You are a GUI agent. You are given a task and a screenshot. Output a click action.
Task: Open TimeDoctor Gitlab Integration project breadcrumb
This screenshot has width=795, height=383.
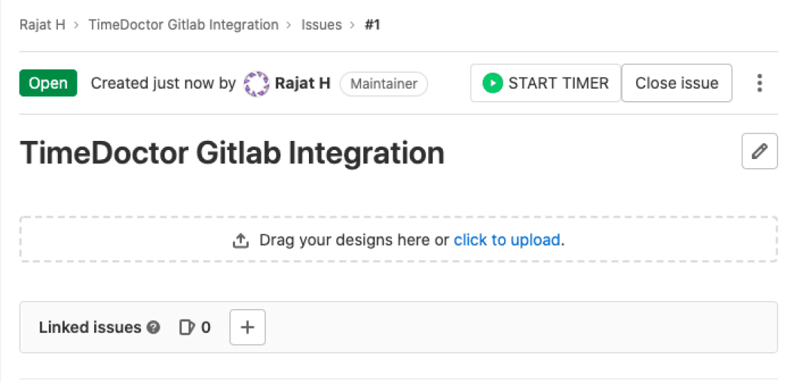(x=183, y=25)
